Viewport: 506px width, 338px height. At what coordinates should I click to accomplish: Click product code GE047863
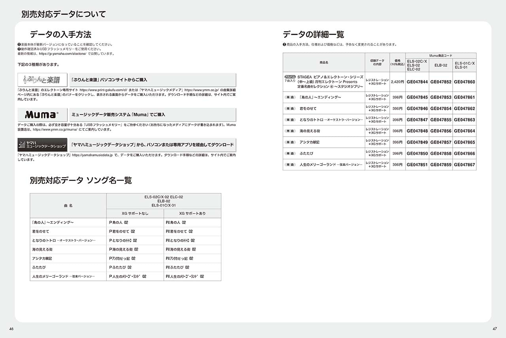[464, 120]
